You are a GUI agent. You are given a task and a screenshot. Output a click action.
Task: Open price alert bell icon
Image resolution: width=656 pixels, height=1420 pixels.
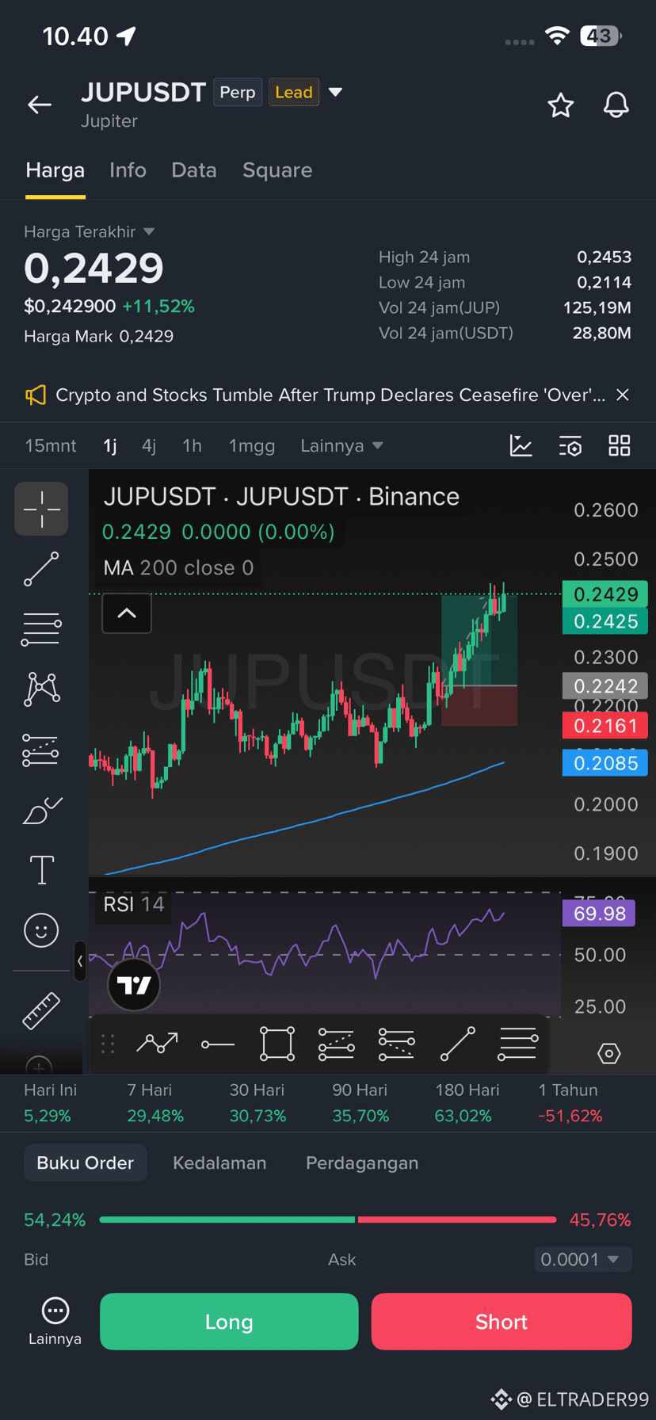click(616, 105)
